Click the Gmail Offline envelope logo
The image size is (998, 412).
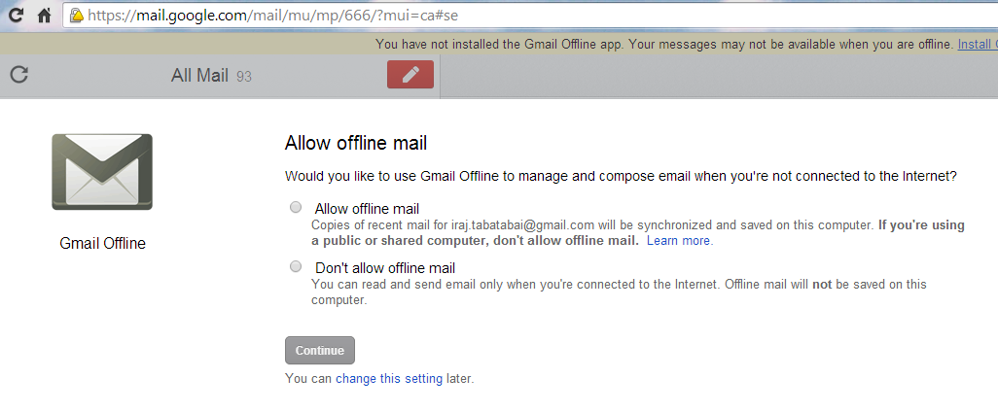tap(102, 172)
